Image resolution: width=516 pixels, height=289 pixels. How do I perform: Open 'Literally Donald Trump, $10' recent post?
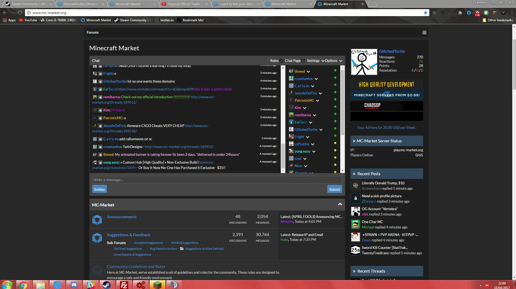point(383,183)
